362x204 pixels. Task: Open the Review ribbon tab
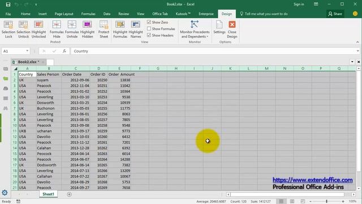pos(124,14)
